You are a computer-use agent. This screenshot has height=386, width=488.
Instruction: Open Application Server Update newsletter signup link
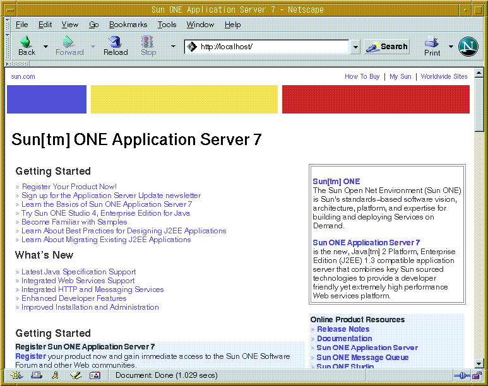pos(111,196)
